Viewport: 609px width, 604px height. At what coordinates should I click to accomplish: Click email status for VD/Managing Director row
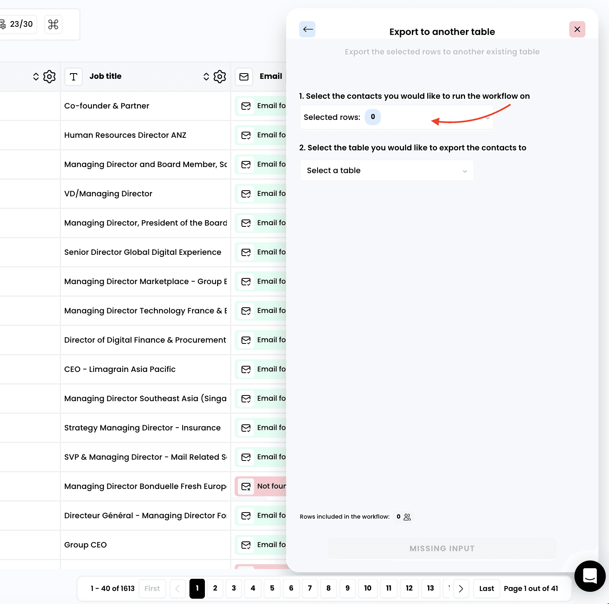tap(261, 193)
